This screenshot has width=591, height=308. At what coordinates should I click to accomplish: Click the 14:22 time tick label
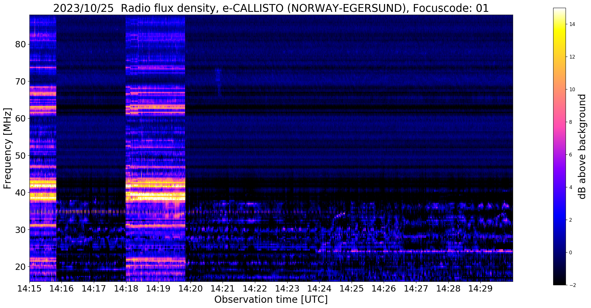pos(255,288)
